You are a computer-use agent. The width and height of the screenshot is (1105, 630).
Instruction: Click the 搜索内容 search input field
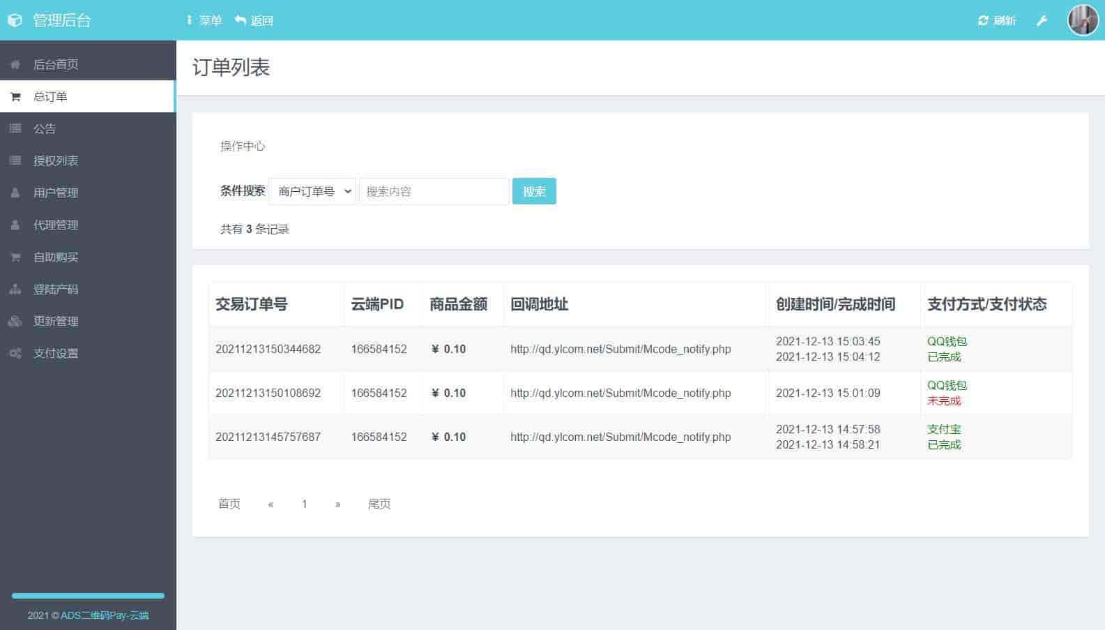(434, 191)
